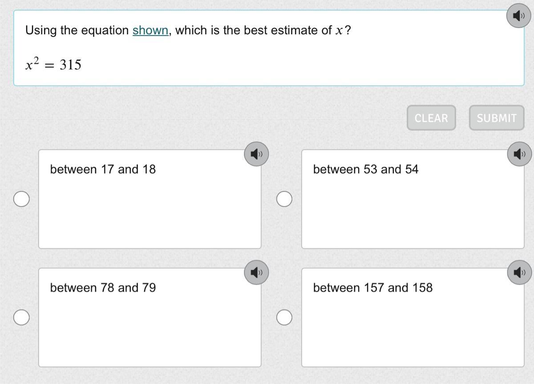This screenshot has width=534, height=384.
Task: Select radio button for between 53 and 54
Action: (284, 199)
